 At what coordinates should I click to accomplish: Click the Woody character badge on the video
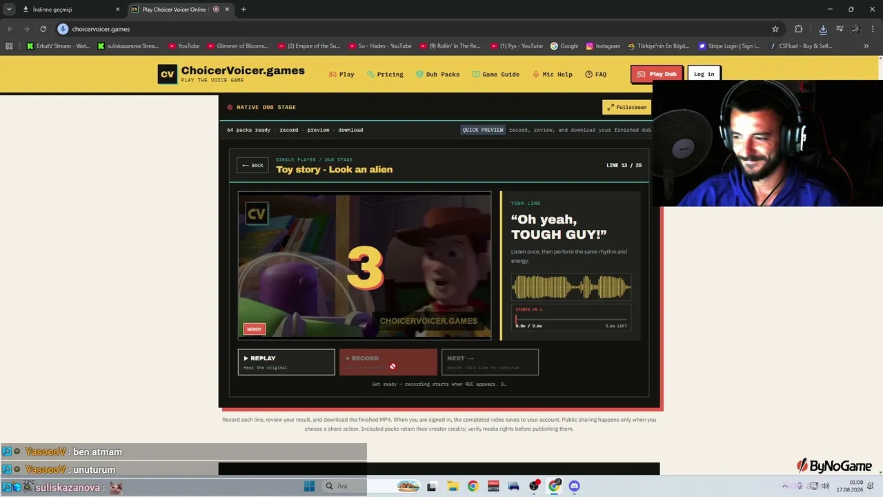click(255, 329)
